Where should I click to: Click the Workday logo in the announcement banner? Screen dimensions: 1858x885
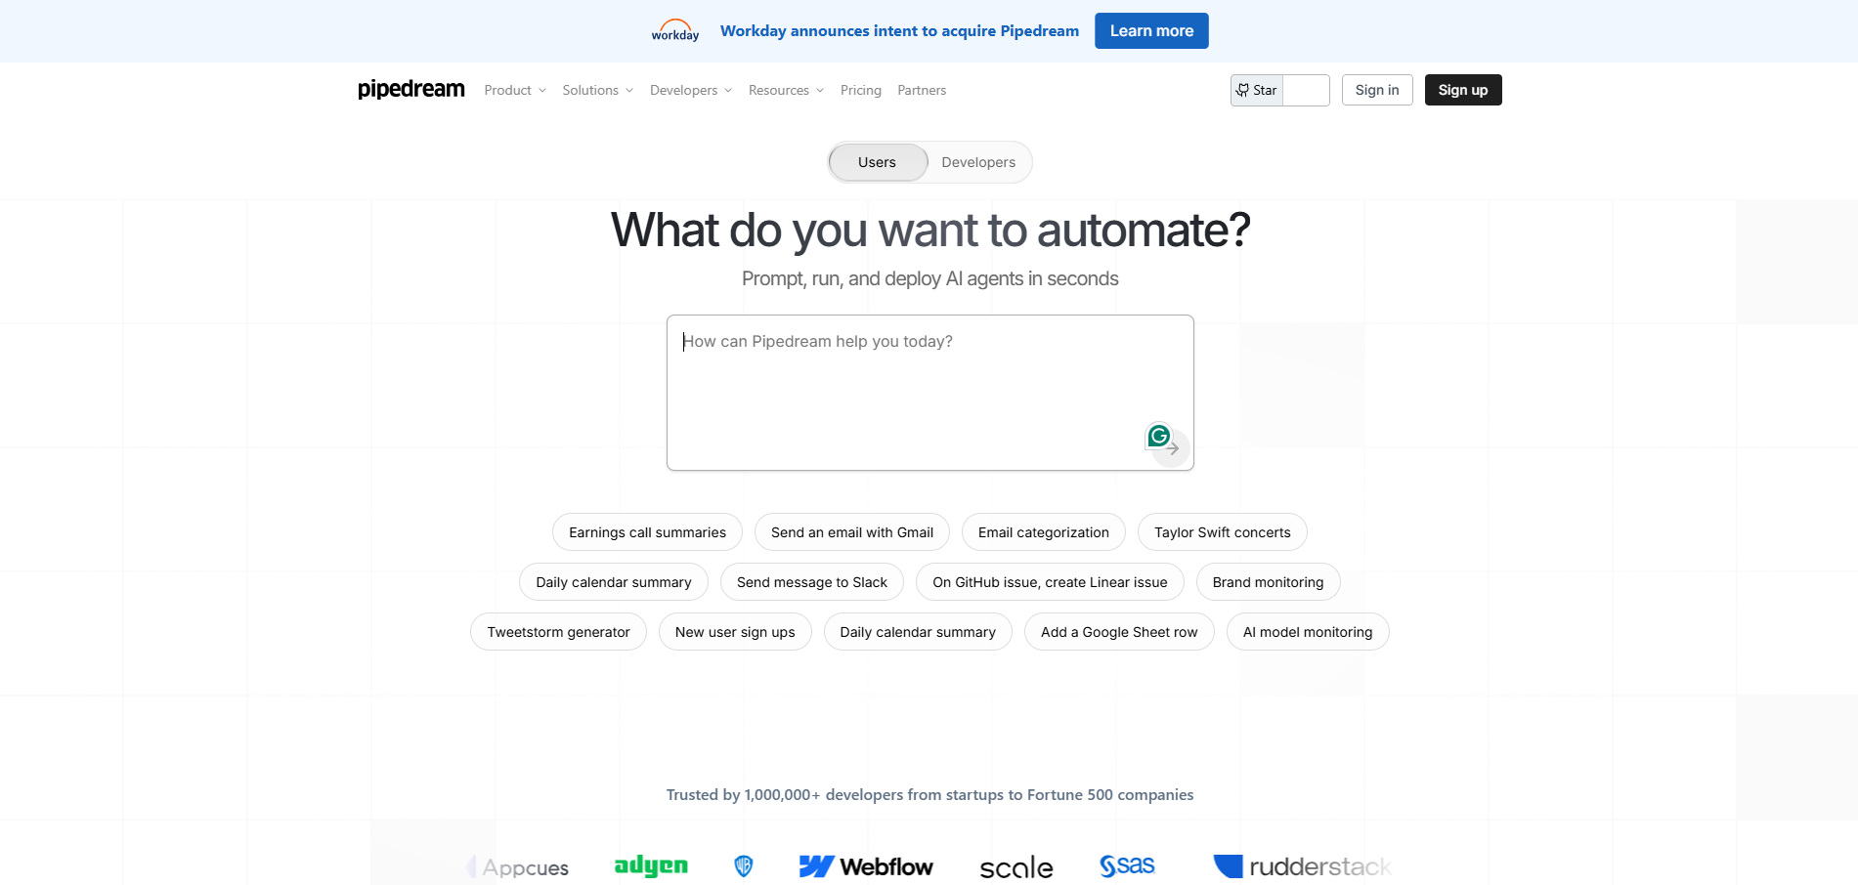coord(673,30)
